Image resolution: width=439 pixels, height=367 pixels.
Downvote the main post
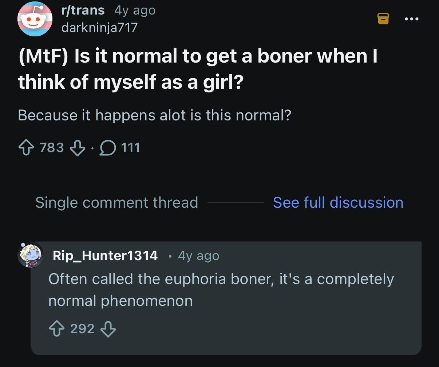click(x=78, y=148)
